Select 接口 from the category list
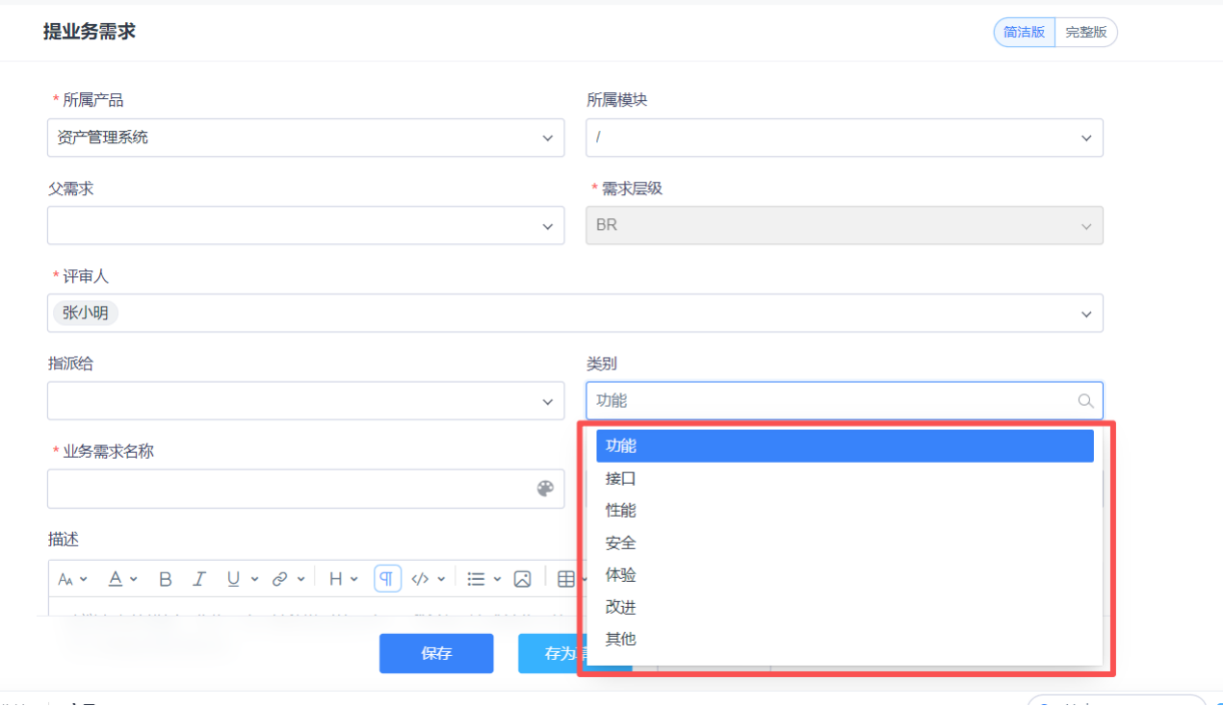The image size is (1223, 706). pyautogui.click(x=620, y=478)
